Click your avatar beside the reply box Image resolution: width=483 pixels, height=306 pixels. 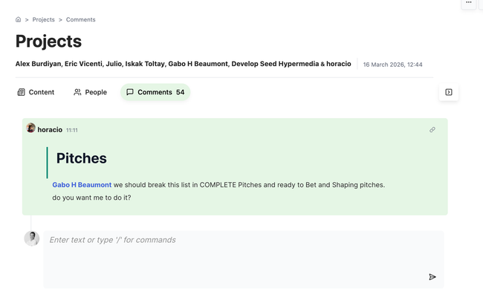coord(31,238)
